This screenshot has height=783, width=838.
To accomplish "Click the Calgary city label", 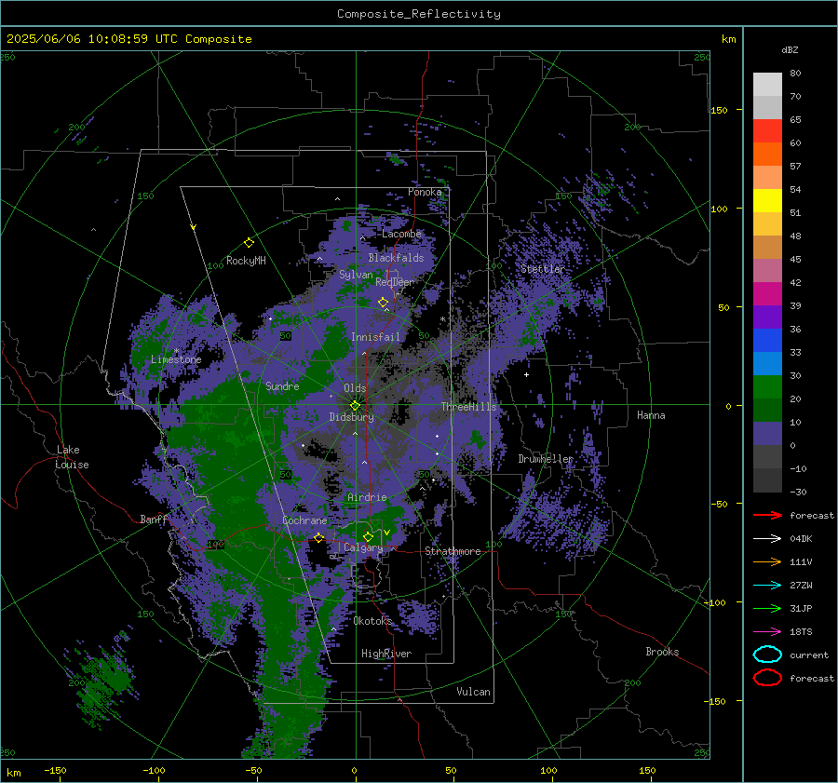I will pos(363,547).
